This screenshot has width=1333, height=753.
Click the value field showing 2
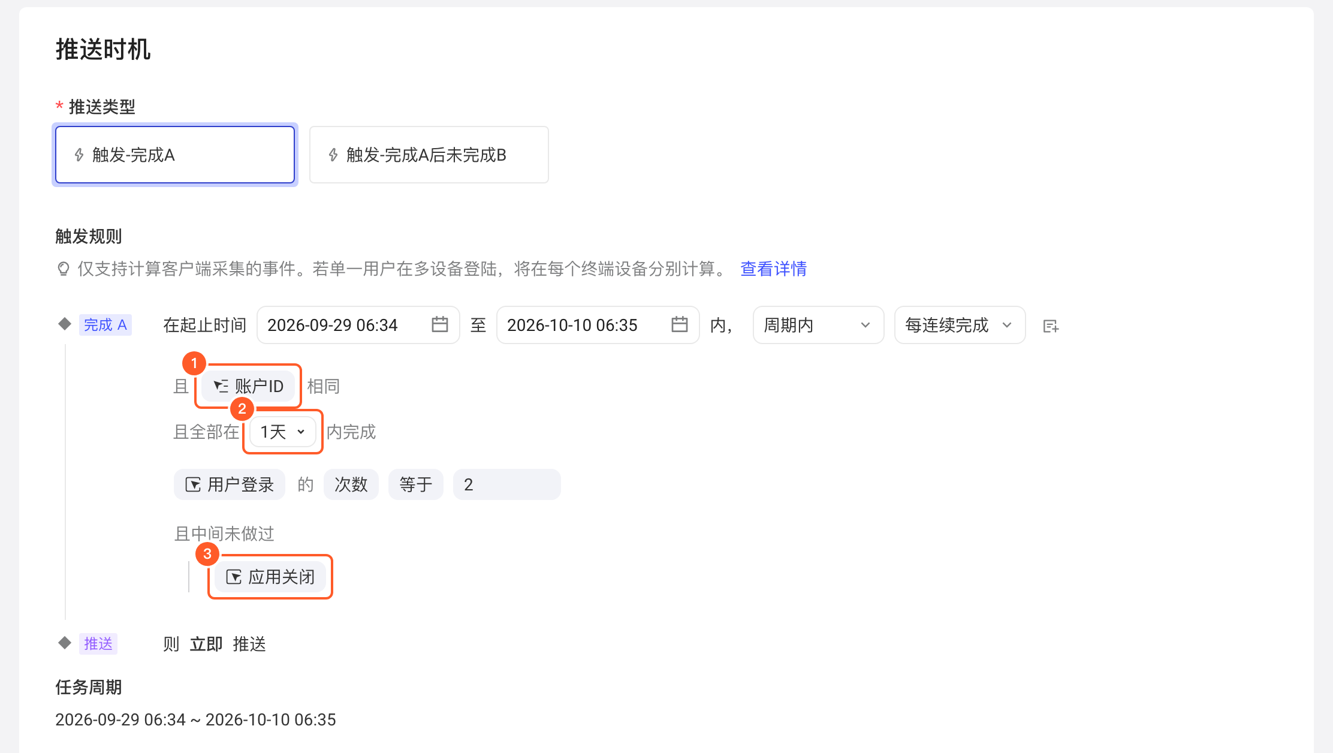click(507, 484)
